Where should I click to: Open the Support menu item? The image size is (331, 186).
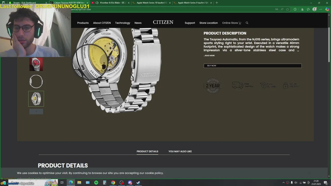190,23
